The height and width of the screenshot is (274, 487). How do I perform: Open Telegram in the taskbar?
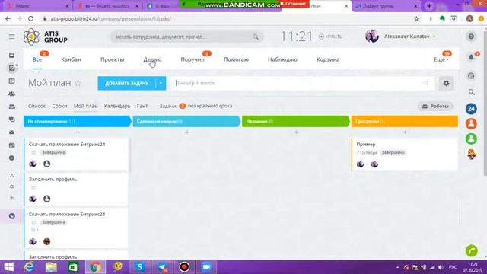pos(162,267)
